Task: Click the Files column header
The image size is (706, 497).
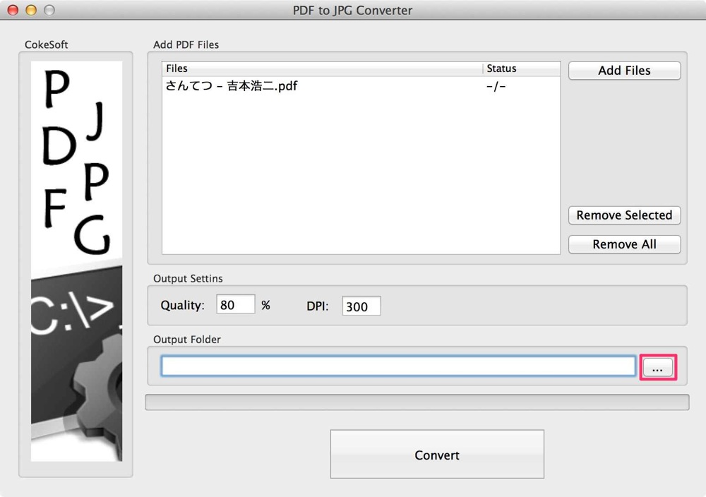Action: (322, 68)
